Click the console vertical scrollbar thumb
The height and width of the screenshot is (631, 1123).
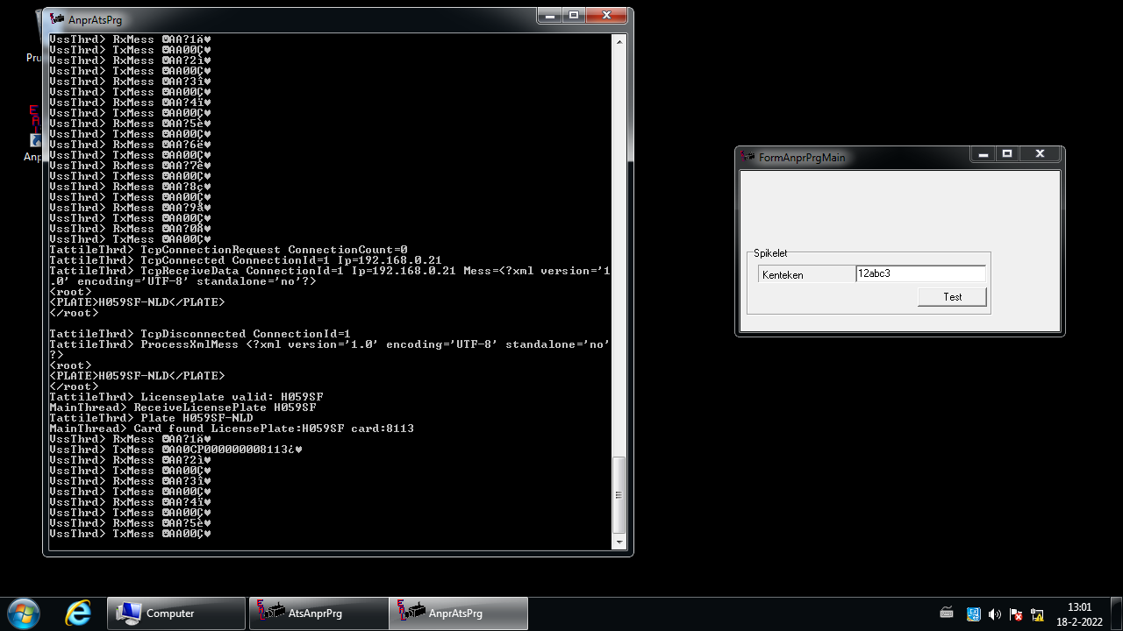click(x=619, y=494)
